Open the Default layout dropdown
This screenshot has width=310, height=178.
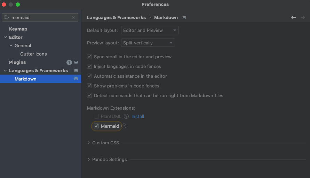150,31
